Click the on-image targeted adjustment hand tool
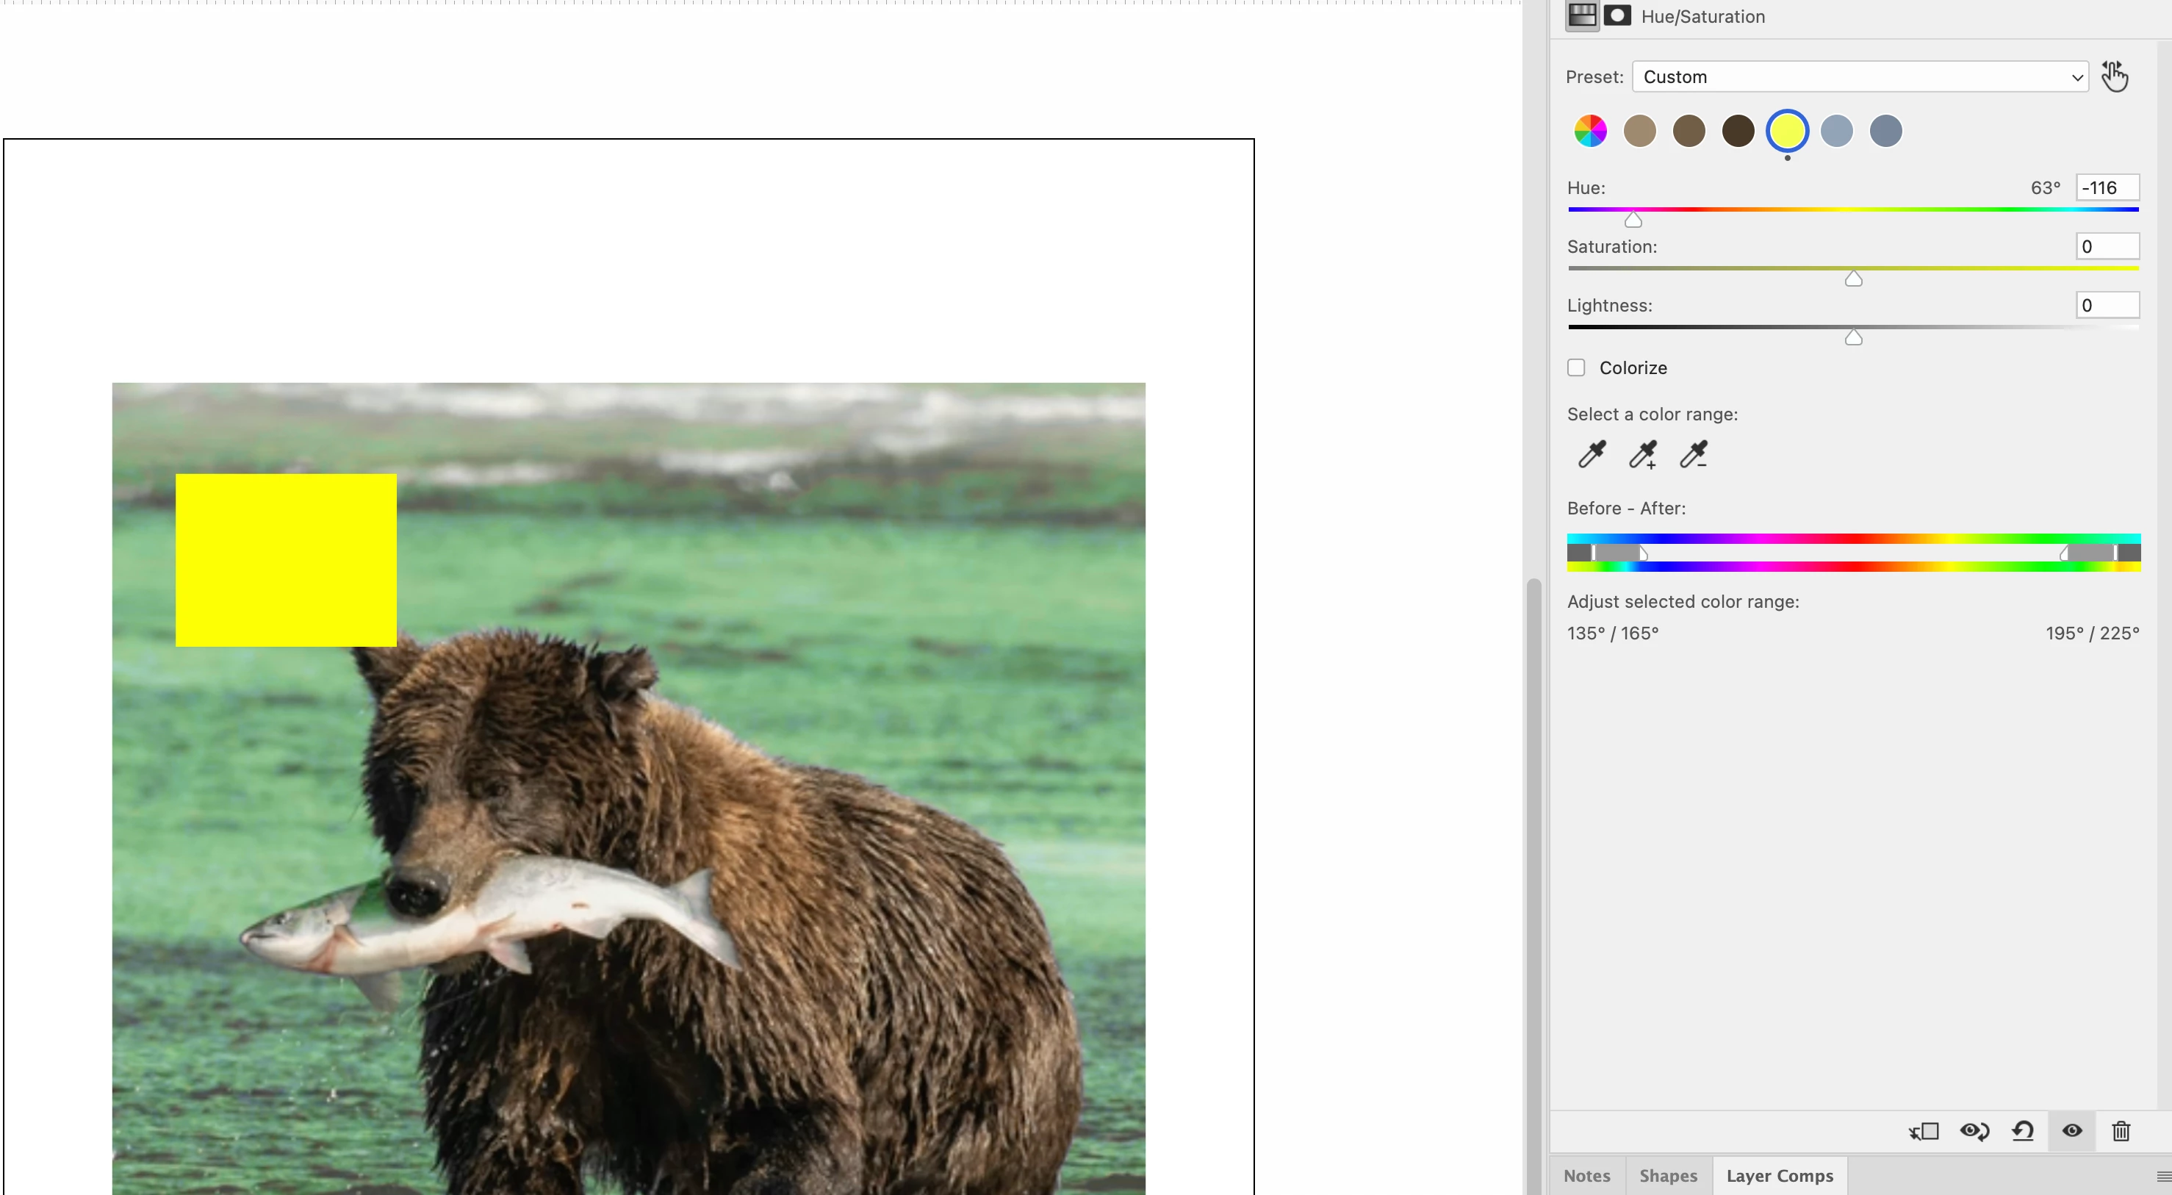2172x1195 pixels. point(2114,76)
